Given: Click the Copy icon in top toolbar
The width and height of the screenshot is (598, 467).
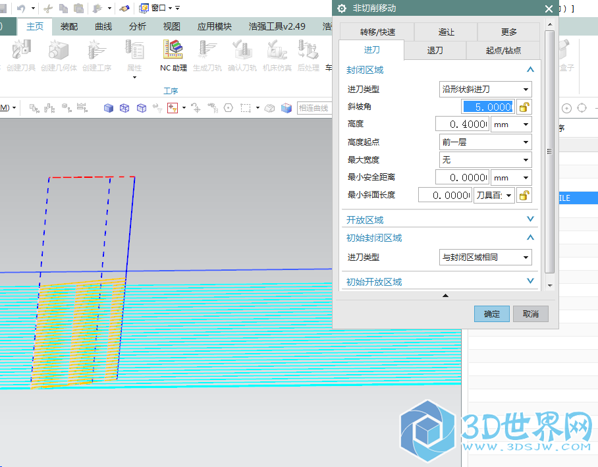Looking at the screenshot, I should pyautogui.click(x=63, y=8).
